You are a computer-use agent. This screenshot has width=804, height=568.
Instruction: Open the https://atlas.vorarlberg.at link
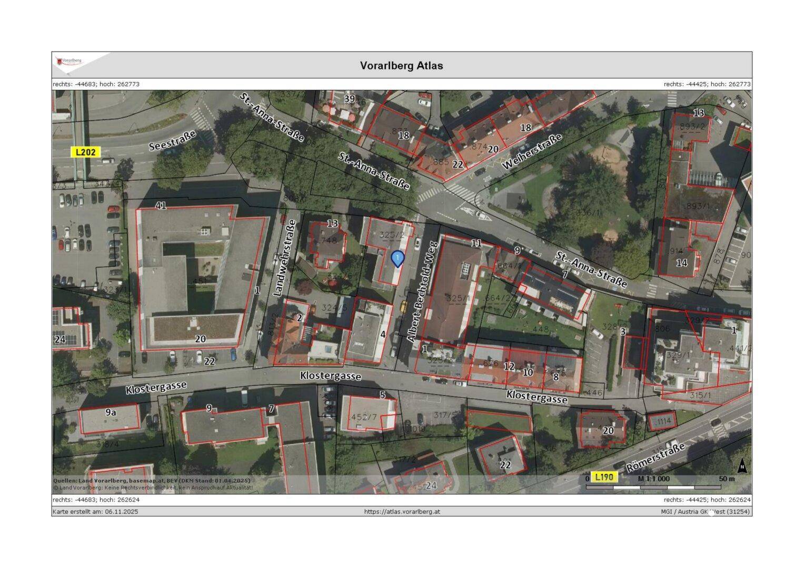pyautogui.click(x=402, y=511)
